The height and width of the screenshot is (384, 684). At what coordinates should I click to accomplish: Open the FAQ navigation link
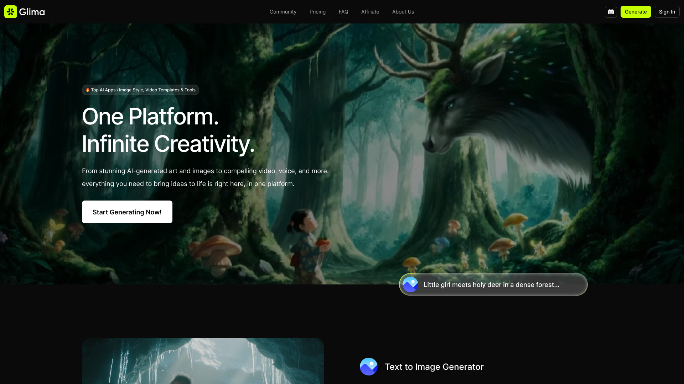343,12
